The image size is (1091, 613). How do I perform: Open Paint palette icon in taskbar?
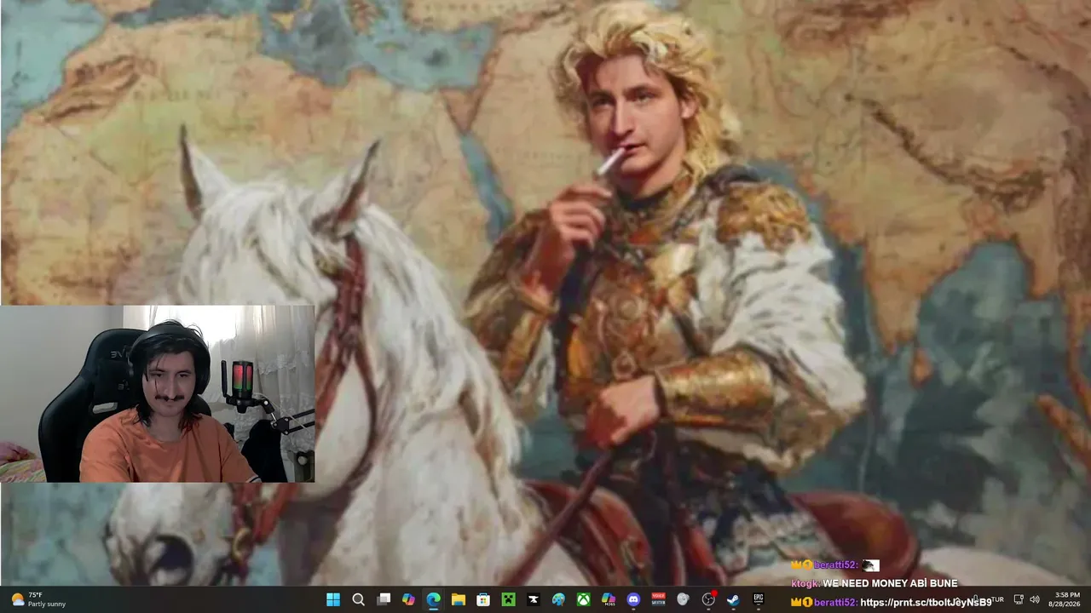pyautogui.click(x=558, y=599)
